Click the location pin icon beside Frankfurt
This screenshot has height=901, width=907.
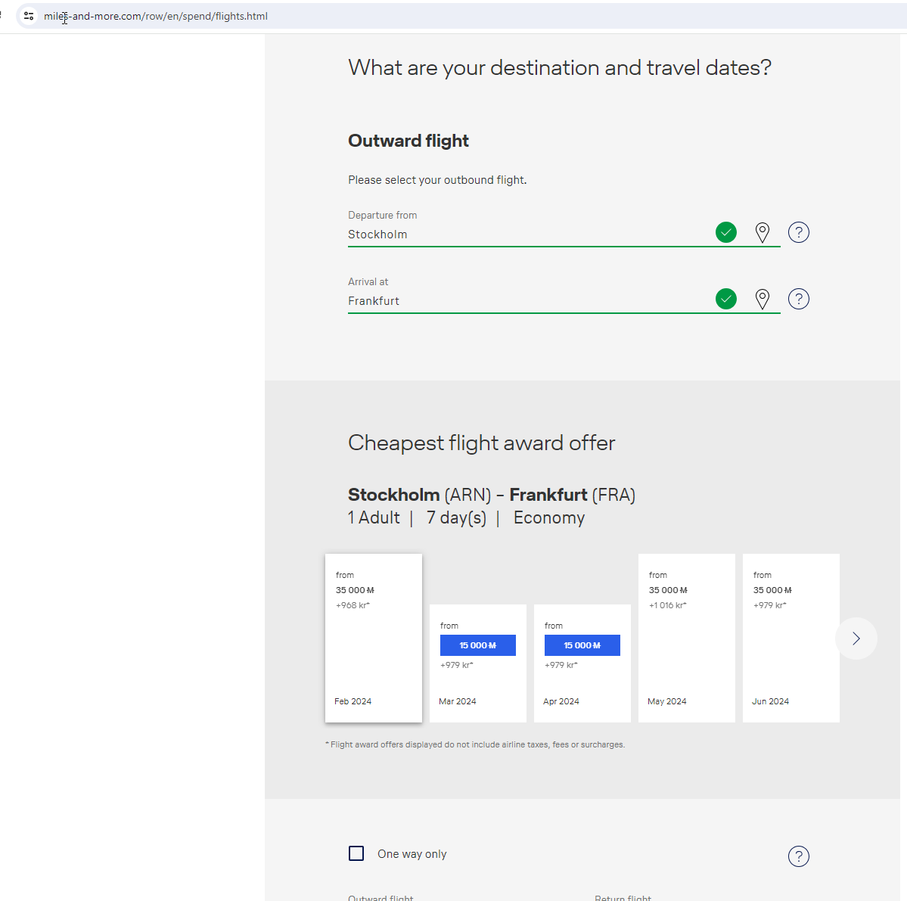(763, 300)
